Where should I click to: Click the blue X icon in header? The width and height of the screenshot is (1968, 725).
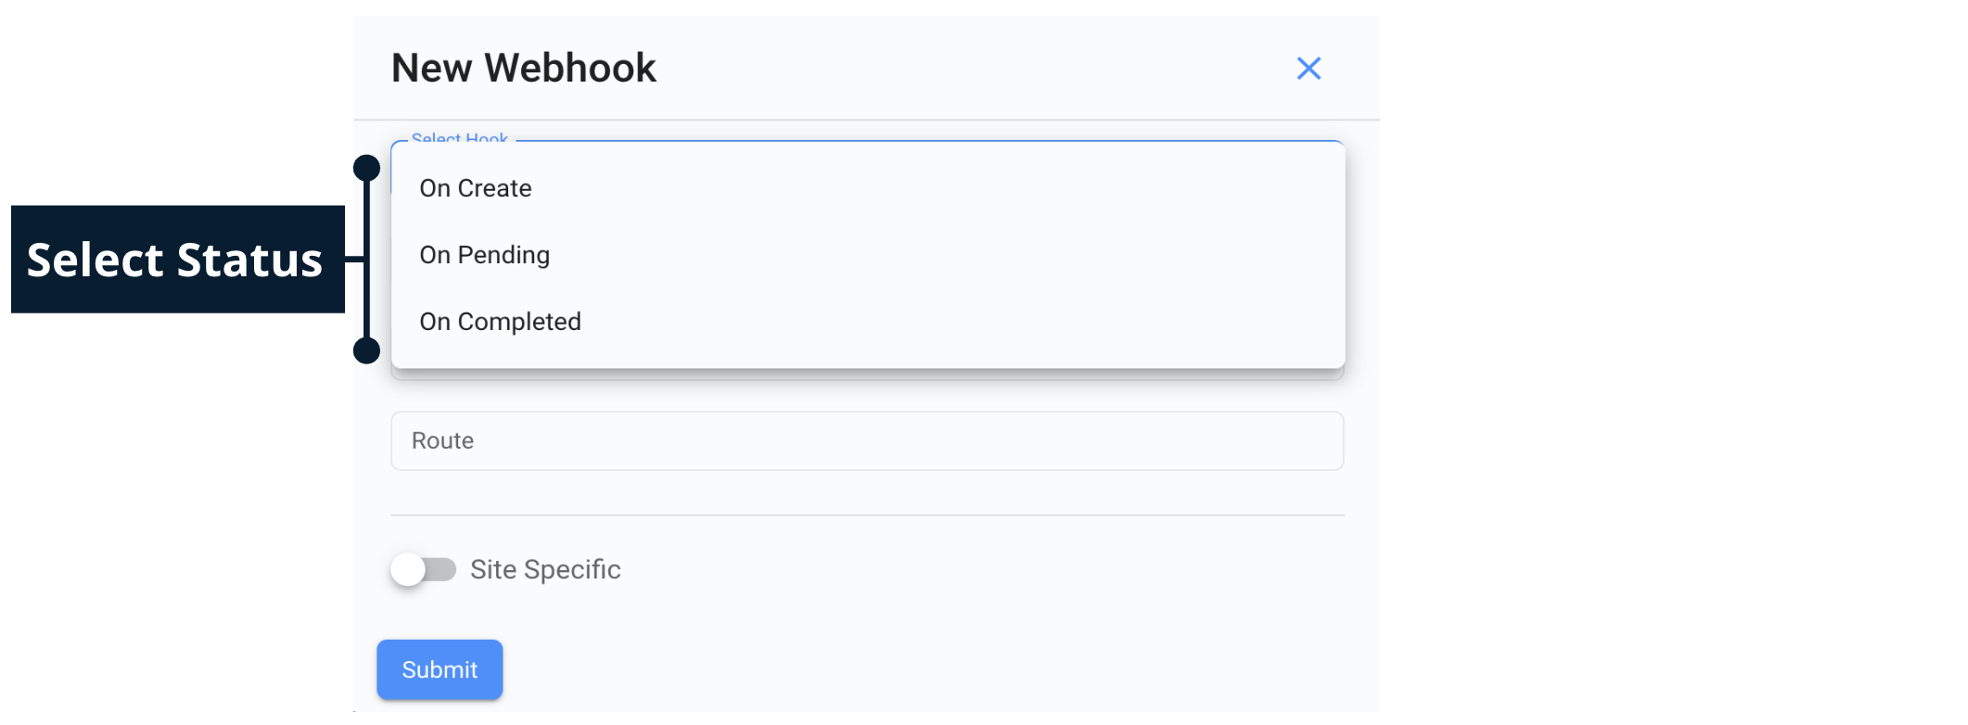pyautogui.click(x=1308, y=69)
